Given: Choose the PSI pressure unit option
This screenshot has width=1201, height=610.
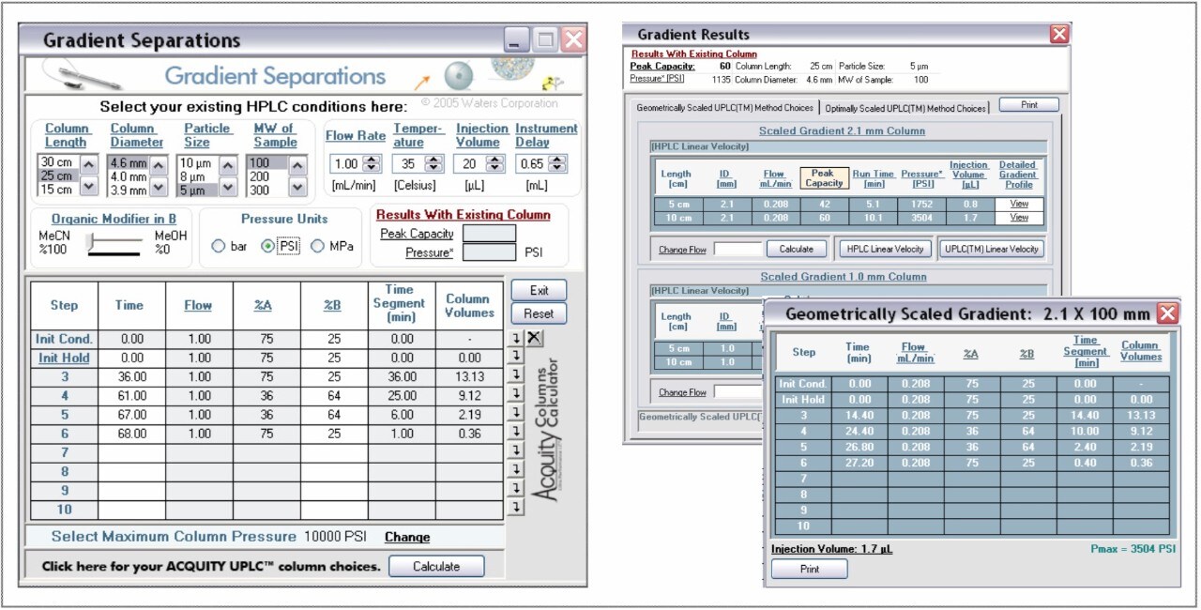Looking at the screenshot, I should point(267,247).
